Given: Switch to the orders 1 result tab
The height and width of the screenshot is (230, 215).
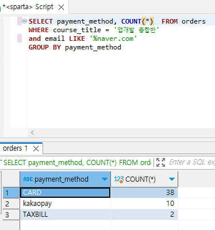Looking at the screenshot, I should [x=16, y=148].
